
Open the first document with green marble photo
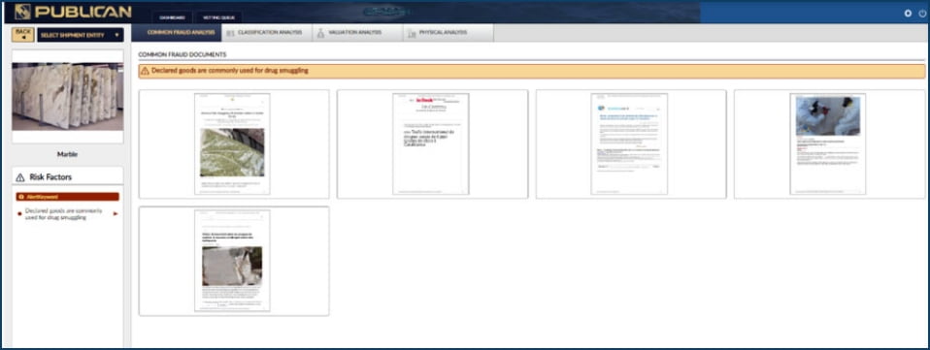pos(234,143)
